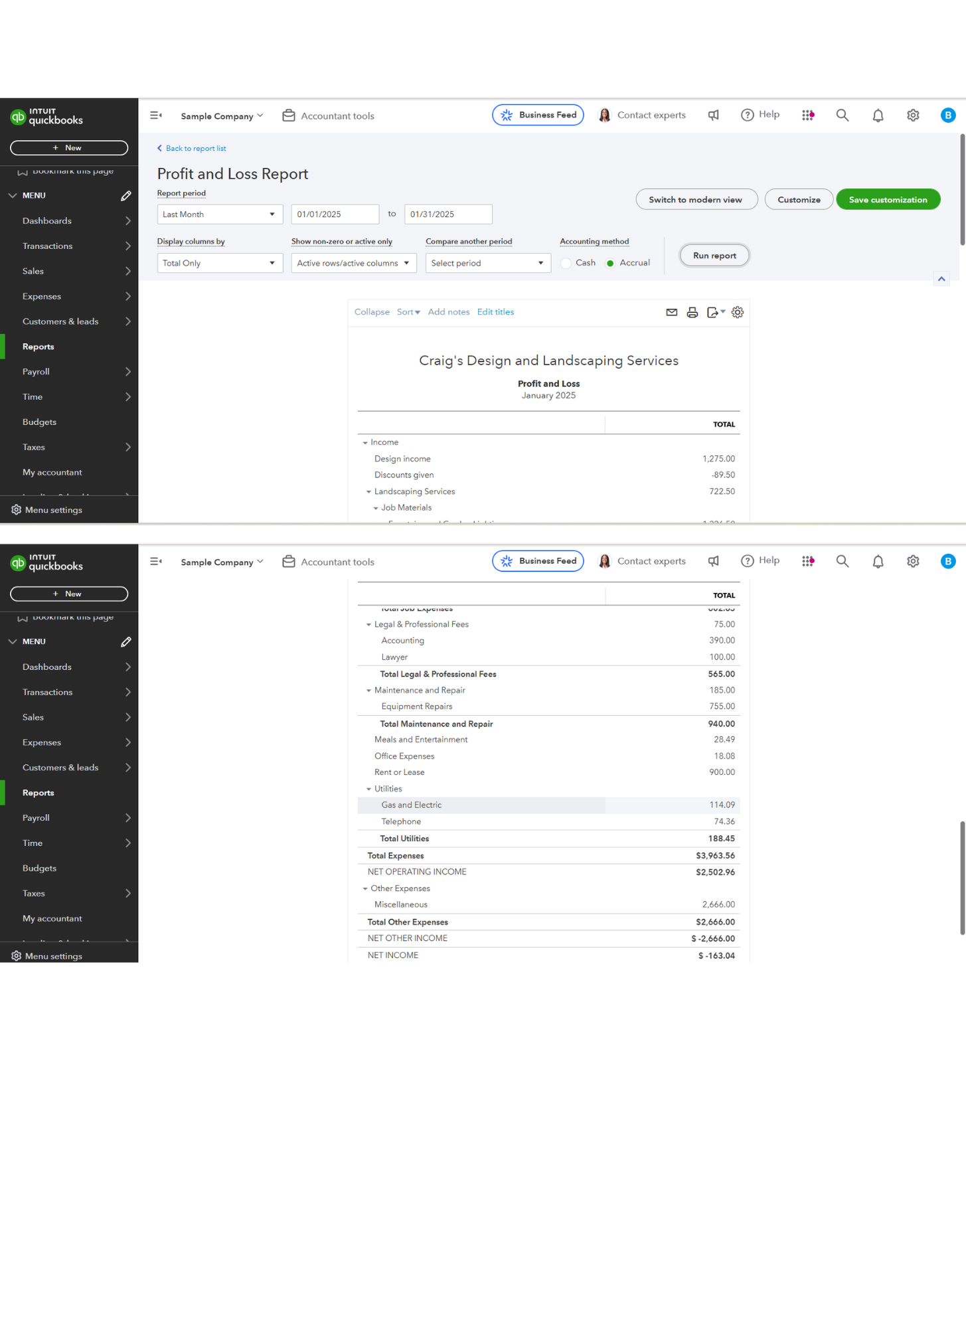Switch to modern view
Screen dimensions: 966x1328
pos(696,200)
